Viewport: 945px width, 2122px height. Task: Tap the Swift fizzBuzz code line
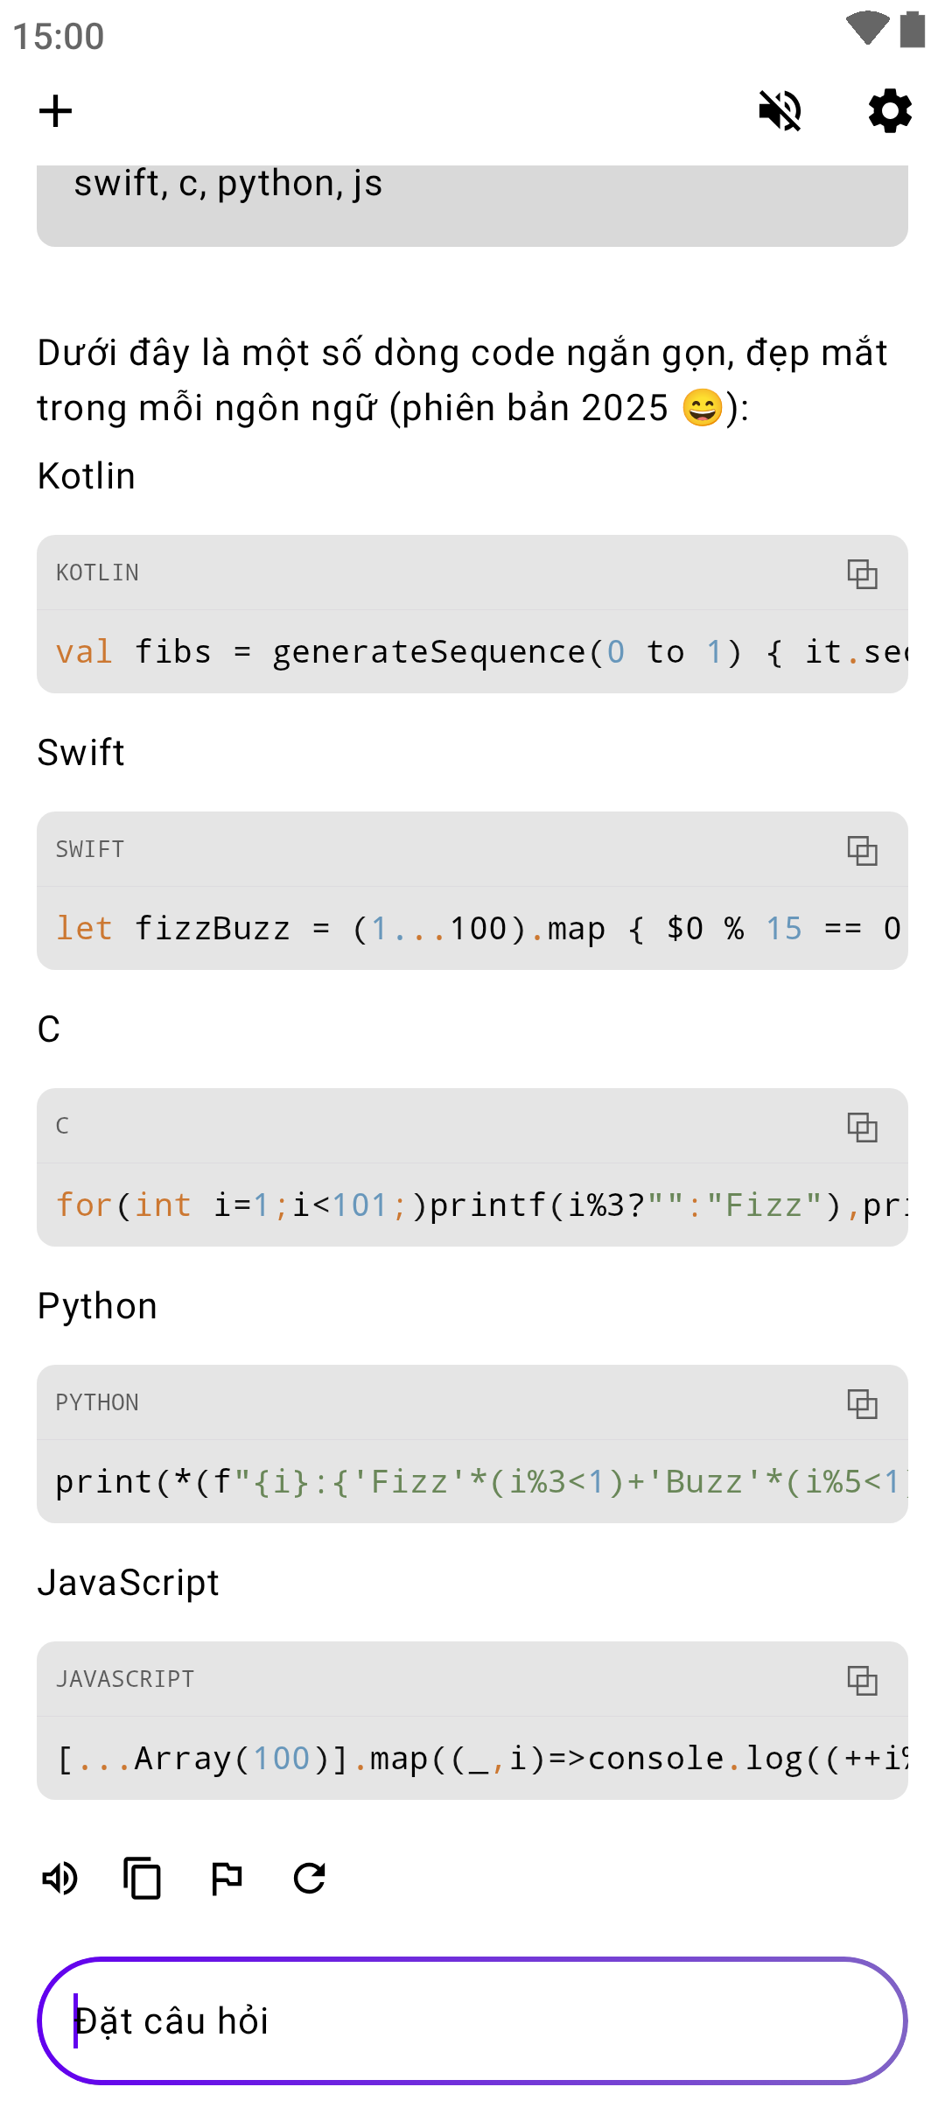click(472, 929)
